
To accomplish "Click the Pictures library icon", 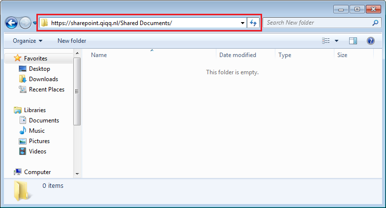I will pos(23,141).
